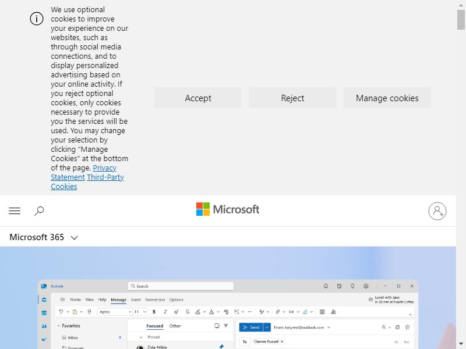Viewport: 466px width, 349px height.
Task: Expand the Microsoft 365 dropdown
Action: pos(75,237)
